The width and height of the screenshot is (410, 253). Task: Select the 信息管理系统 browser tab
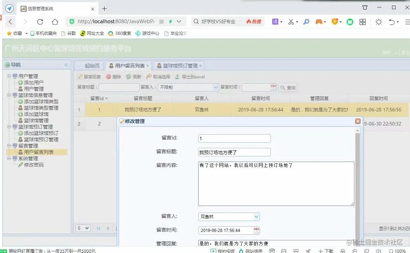[57, 9]
